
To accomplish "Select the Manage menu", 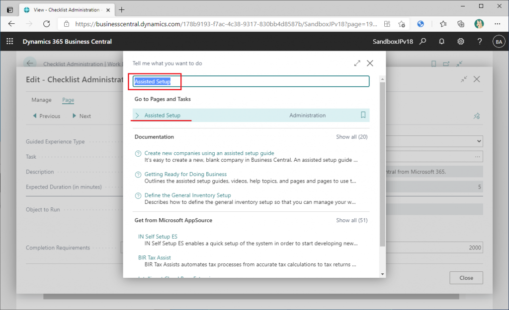I will pos(42,100).
